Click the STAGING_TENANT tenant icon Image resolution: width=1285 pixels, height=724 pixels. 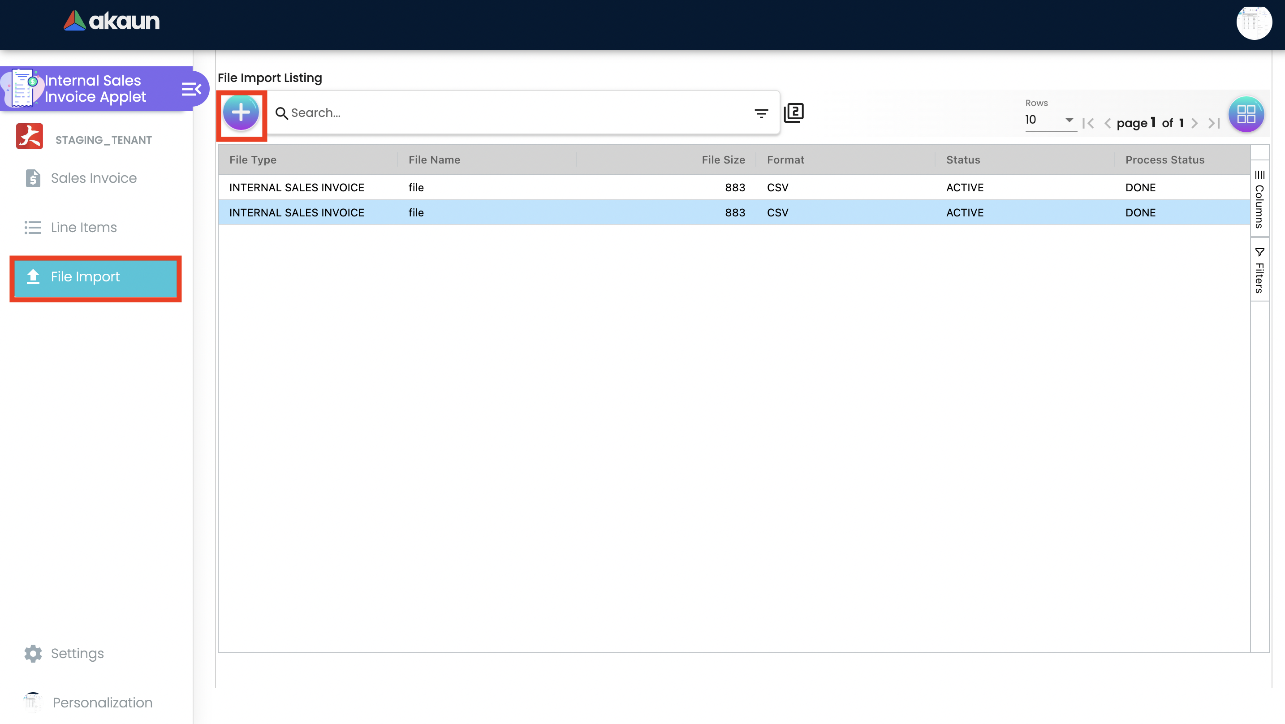tap(30, 137)
